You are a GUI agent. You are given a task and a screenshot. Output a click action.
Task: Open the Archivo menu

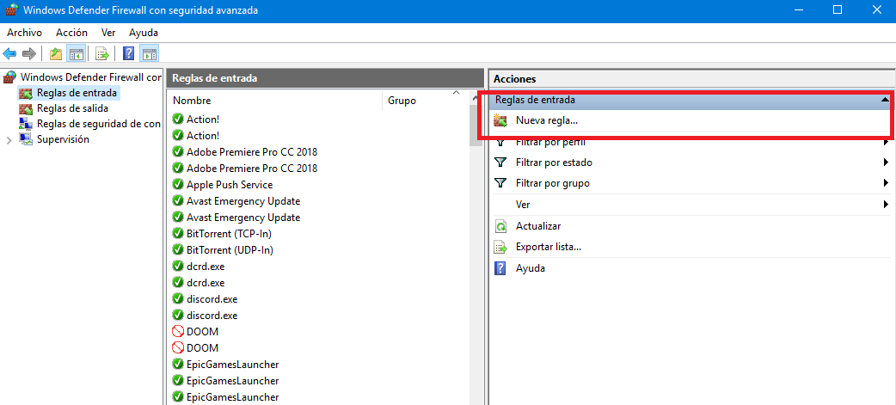coord(25,33)
